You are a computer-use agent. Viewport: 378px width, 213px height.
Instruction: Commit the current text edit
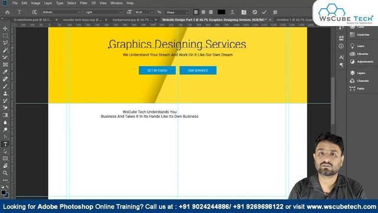(x=264, y=12)
